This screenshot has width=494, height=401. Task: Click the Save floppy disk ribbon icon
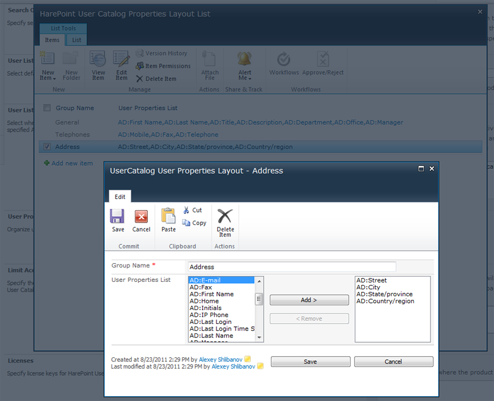[117, 216]
